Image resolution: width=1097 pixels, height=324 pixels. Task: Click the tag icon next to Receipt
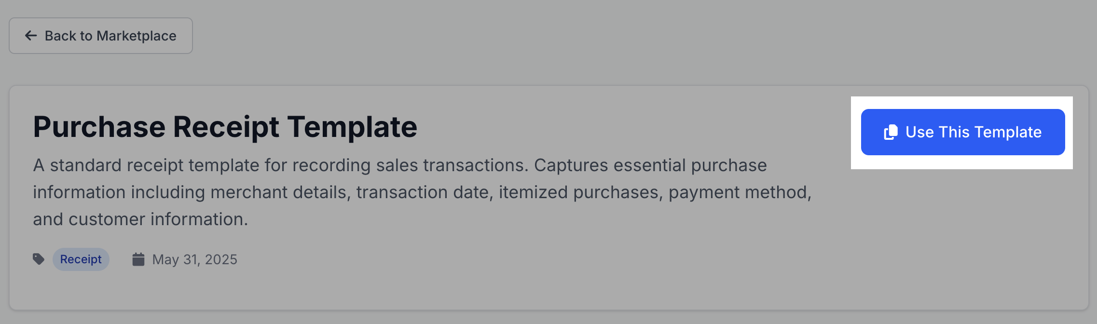click(x=39, y=259)
